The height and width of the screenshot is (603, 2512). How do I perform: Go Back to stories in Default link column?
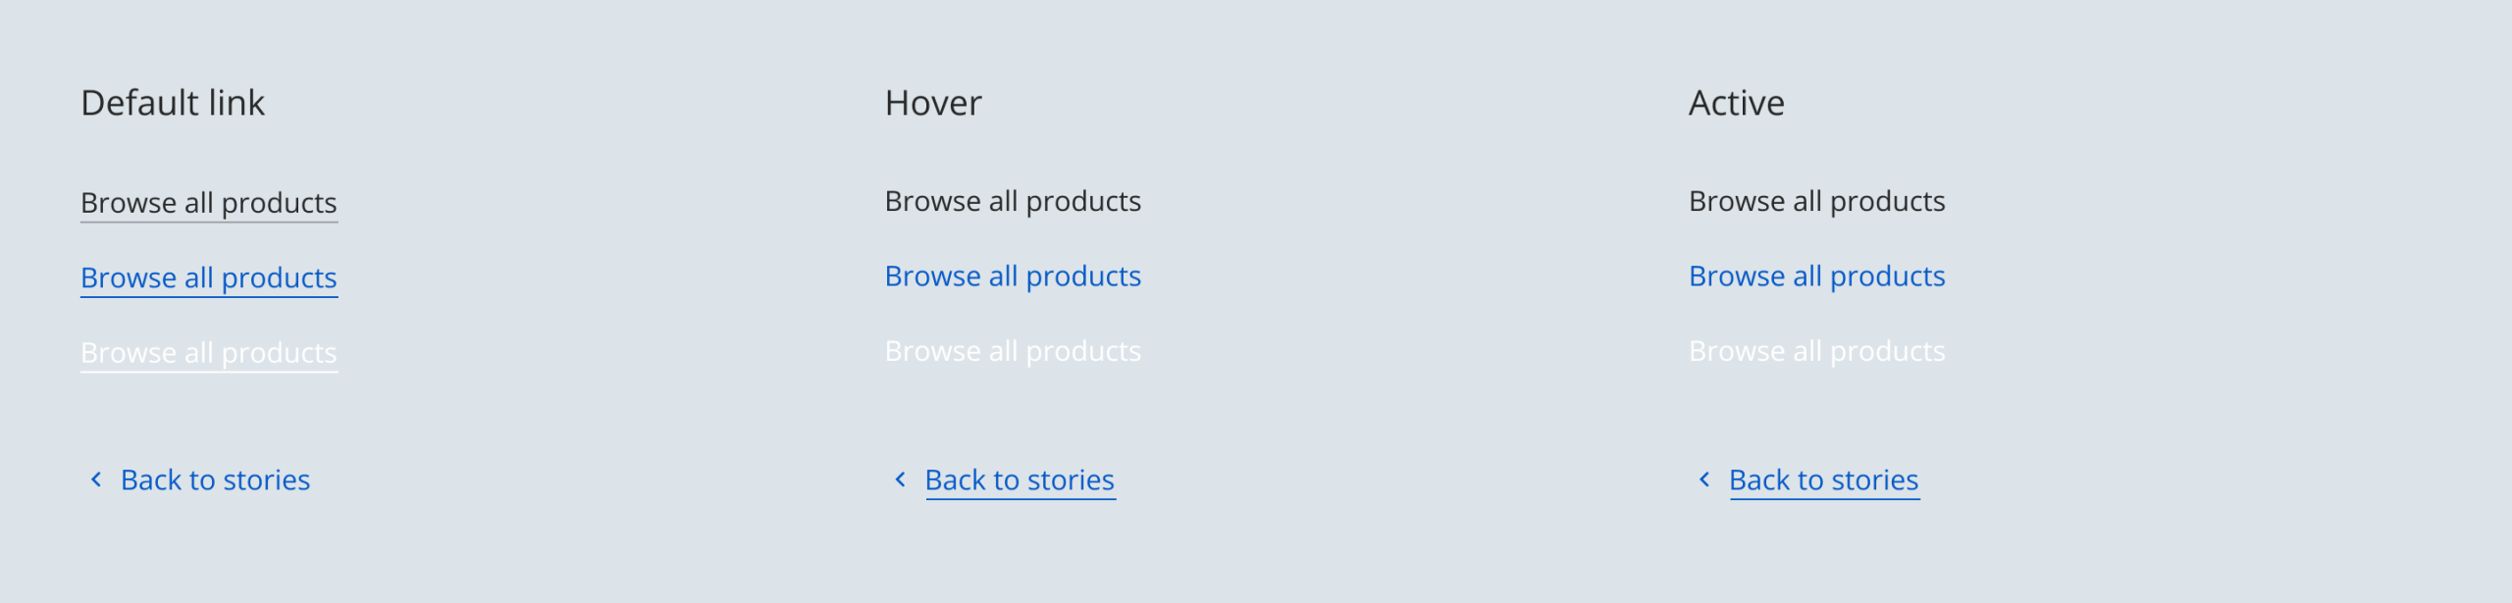pyautogui.click(x=215, y=480)
